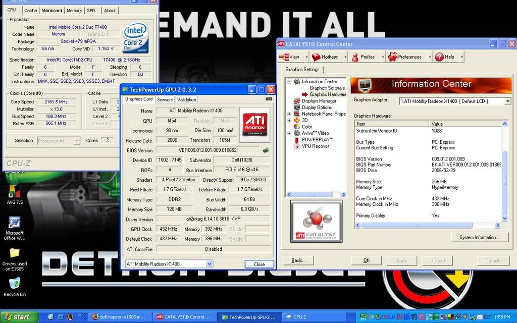The image size is (517, 323).
Task: Open the Profiles dropdown arrow
Action: coord(383,57)
